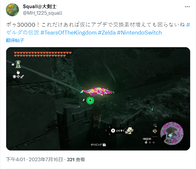Click the weather snowflake indicator icons
196x169 pixels.
point(150,142)
